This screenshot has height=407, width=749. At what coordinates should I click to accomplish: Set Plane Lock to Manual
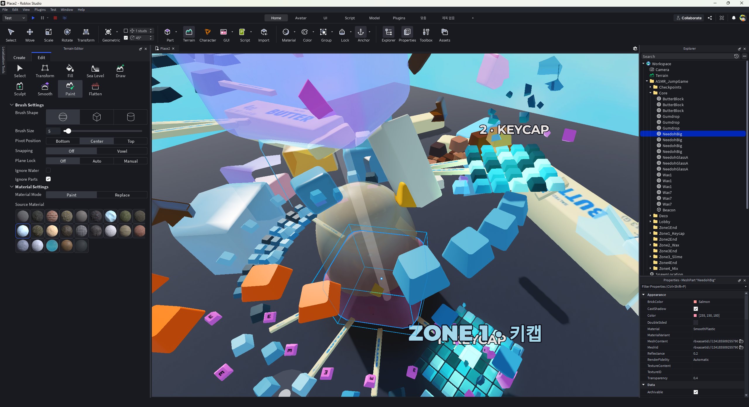[131, 161]
